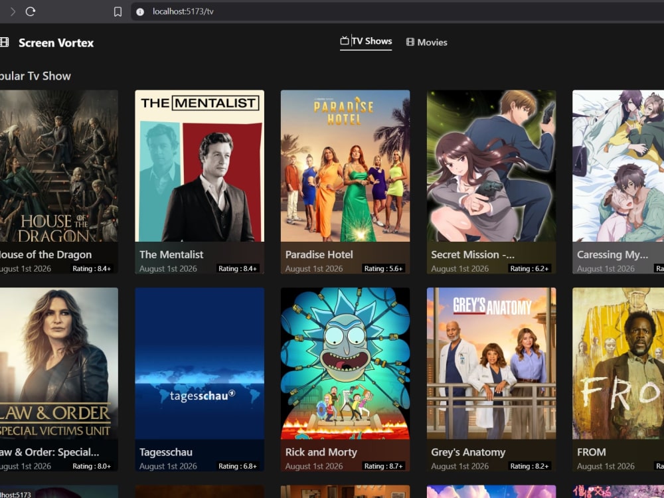Click the 'Caressing My...' title text
This screenshot has height=498, width=664.
[612, 254]
